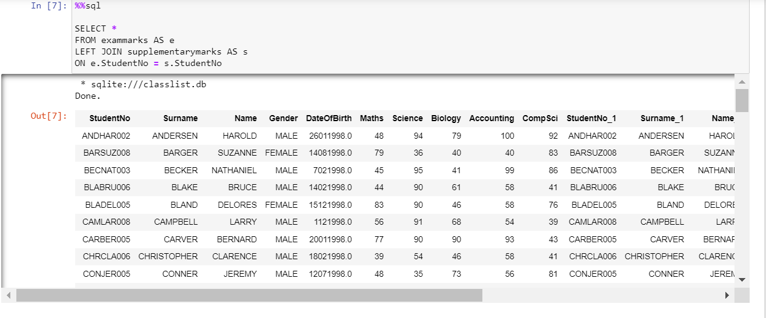Click the first CHRCLA006 cell

click(x=107, y=256)
